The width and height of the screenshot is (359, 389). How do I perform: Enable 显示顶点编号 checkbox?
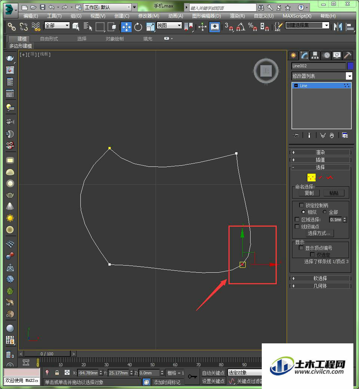click(301, 248)
